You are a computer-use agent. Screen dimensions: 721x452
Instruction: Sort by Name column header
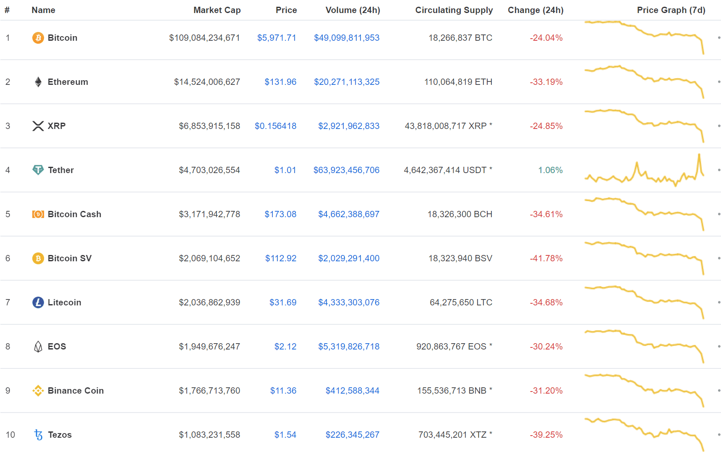[x=43, y=10]
